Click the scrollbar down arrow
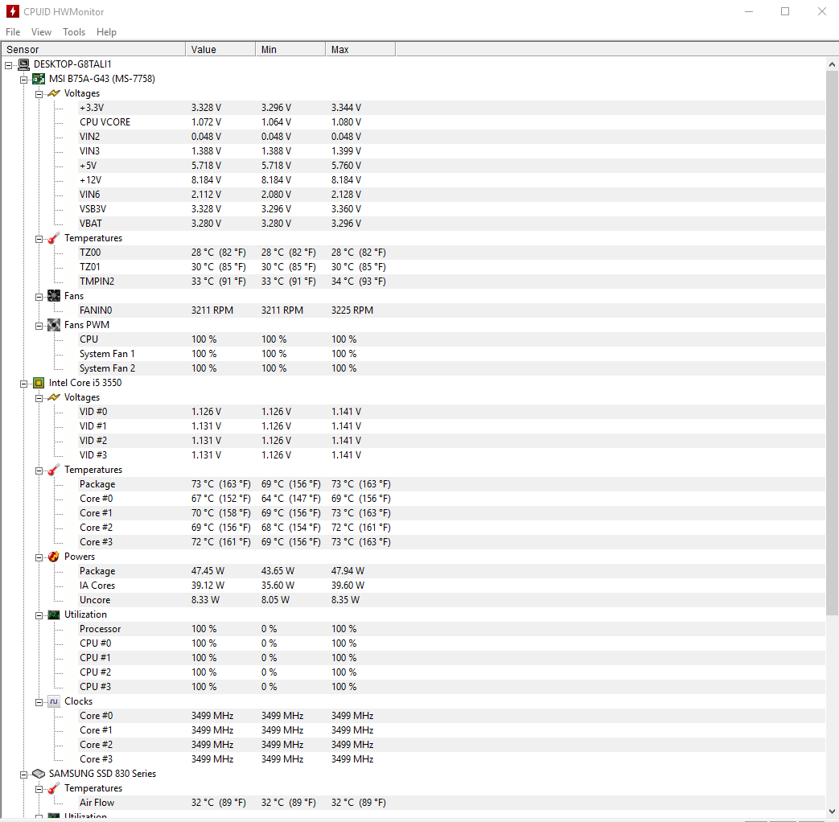The image size is (839, 822). click(832, 812)
